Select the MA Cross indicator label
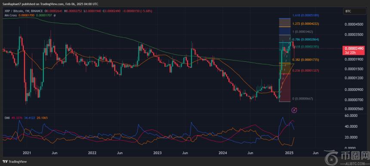The width and height of the screenshot is (370, 166). pos(11,15)
